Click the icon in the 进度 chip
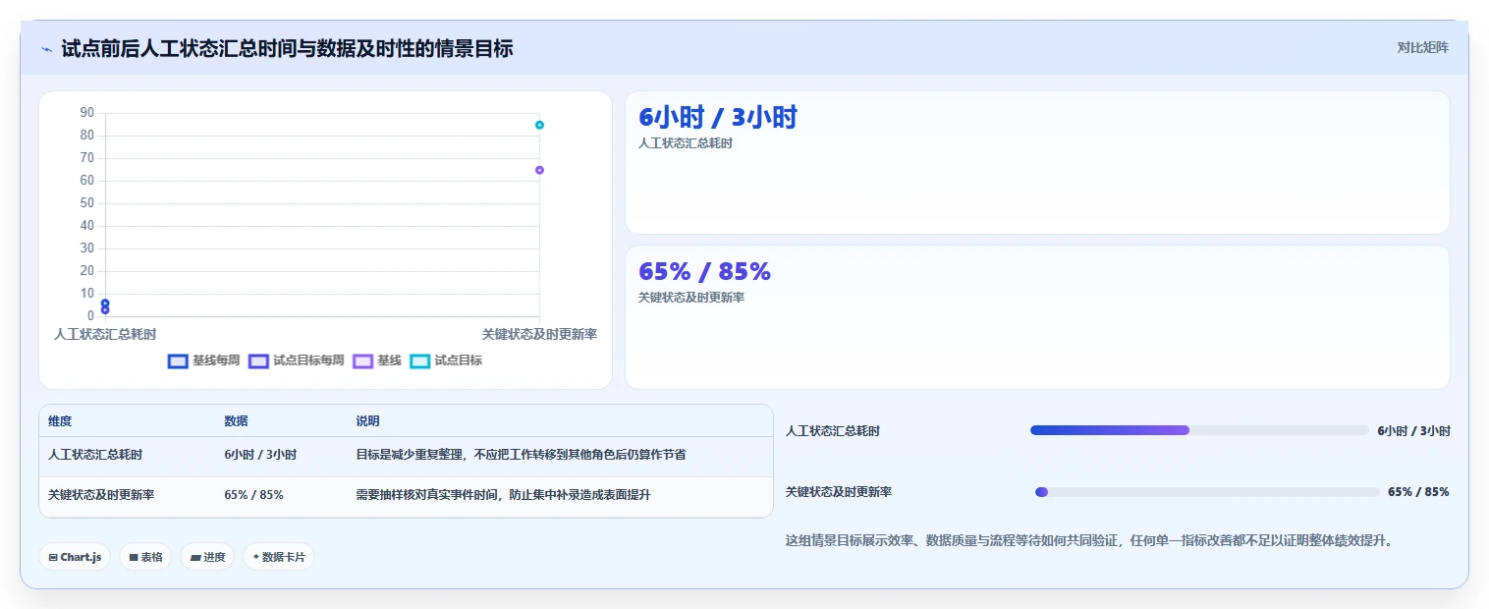This screenshot has height=609, width=1489. [195, 557]
